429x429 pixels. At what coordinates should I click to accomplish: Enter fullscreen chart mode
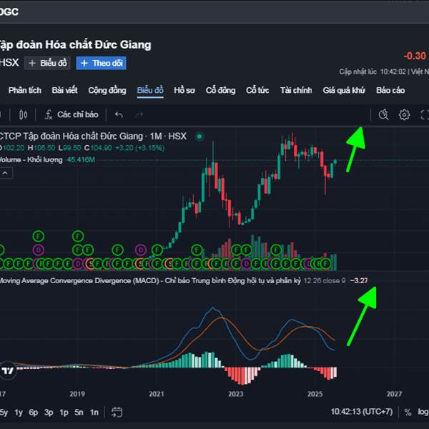click(424, 115)
